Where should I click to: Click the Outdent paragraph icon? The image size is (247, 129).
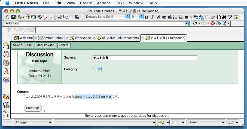point(169,17)
